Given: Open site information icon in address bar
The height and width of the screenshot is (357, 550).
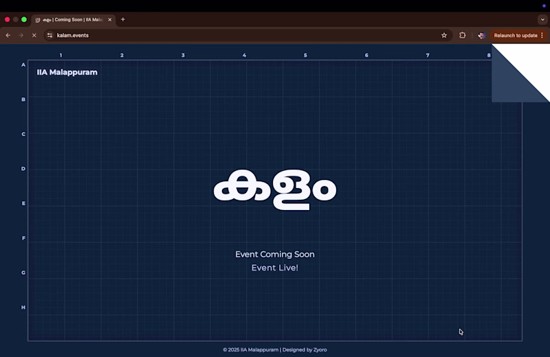Looking at the screenshot, I should pyautogui.click(x=49, y=36).
